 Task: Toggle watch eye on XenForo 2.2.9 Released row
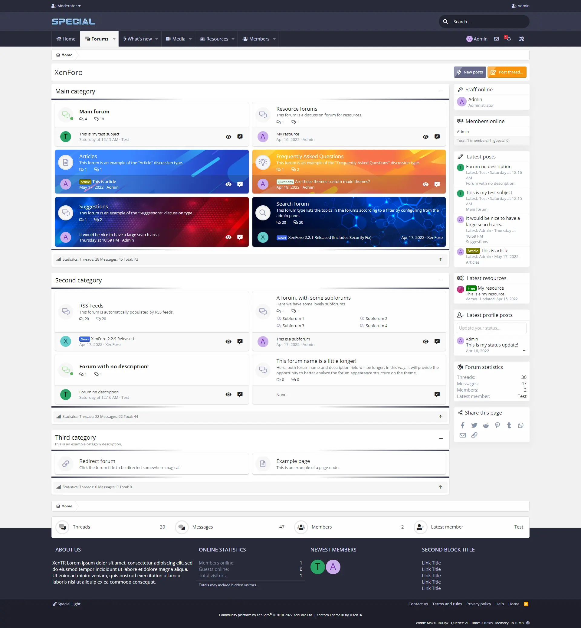click(228, 342)
